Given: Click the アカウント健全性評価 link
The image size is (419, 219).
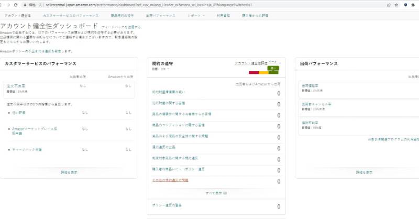Looking at the screenshot, I should coord(251,63).
